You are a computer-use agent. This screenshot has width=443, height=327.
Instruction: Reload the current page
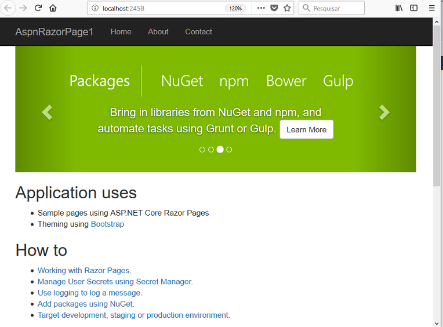pos(38,8)
